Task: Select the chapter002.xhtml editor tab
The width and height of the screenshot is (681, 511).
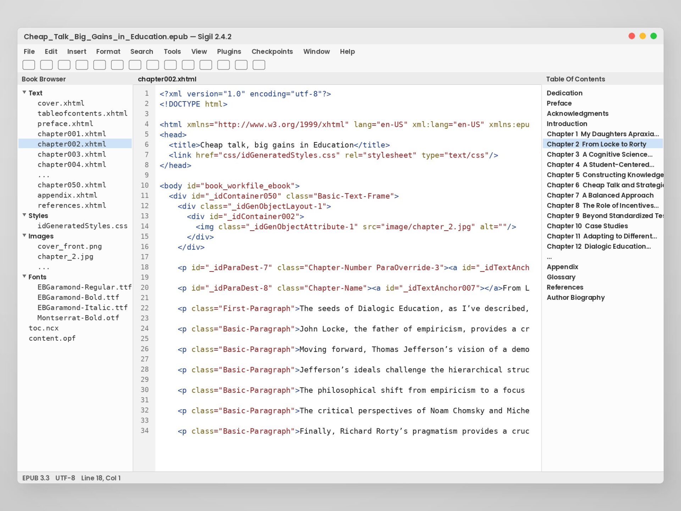Action: (x=167, y=79)
